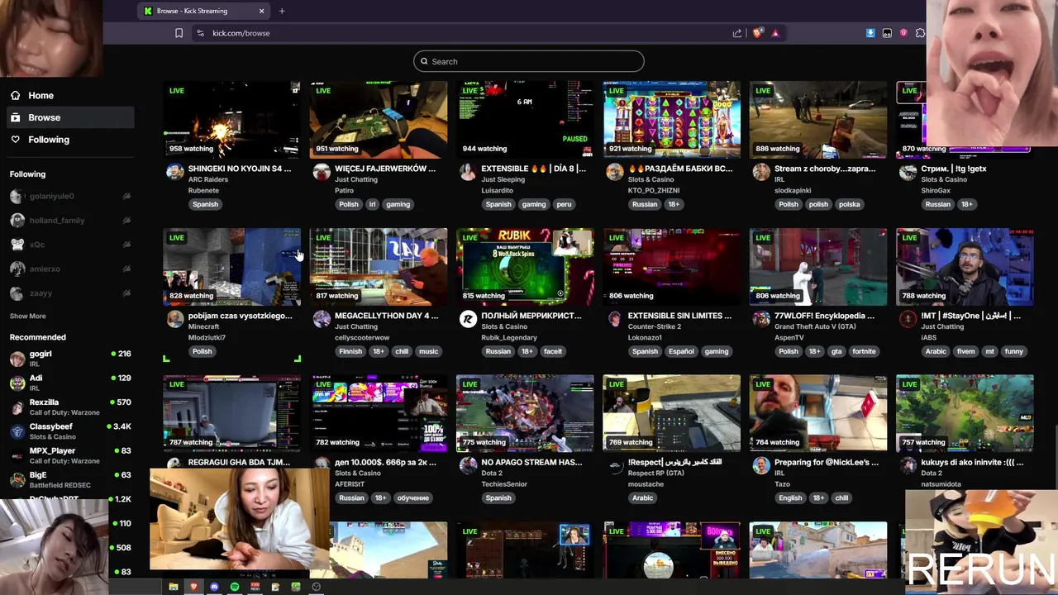Click the iABS channel avatar
The height and width of the screenshot is (595, 1058).
(908, 319)
